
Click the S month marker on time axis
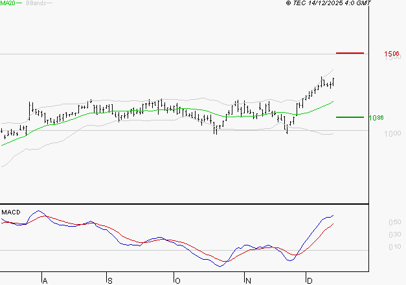(x=110, y=280)
